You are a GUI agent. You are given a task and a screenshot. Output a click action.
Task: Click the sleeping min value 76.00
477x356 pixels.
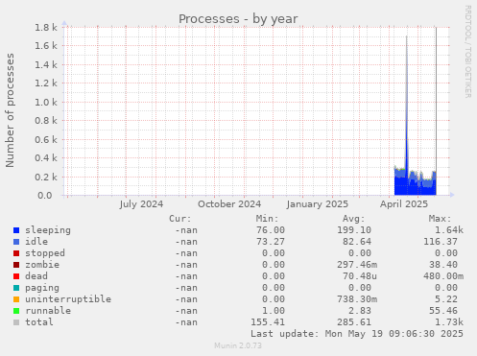[271, 230]
